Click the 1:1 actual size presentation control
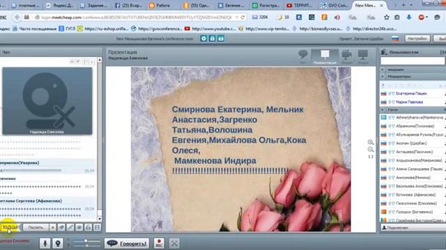The width and height of the screenshot is (446, 250). [371, 157]
